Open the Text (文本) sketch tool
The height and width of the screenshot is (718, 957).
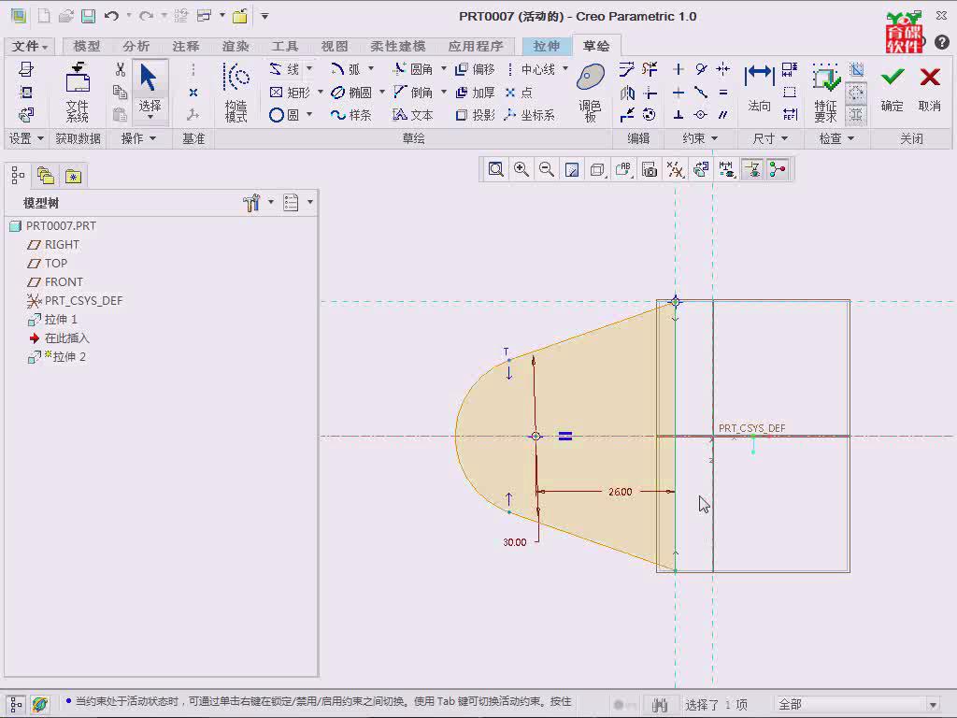pyautogui.click(x=412, y=115)
